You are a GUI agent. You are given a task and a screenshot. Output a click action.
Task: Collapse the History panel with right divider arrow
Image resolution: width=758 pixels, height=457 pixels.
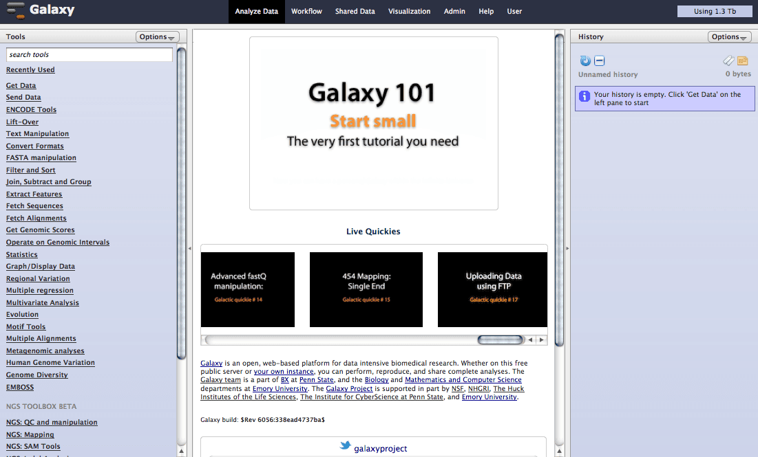click(567, 249)
